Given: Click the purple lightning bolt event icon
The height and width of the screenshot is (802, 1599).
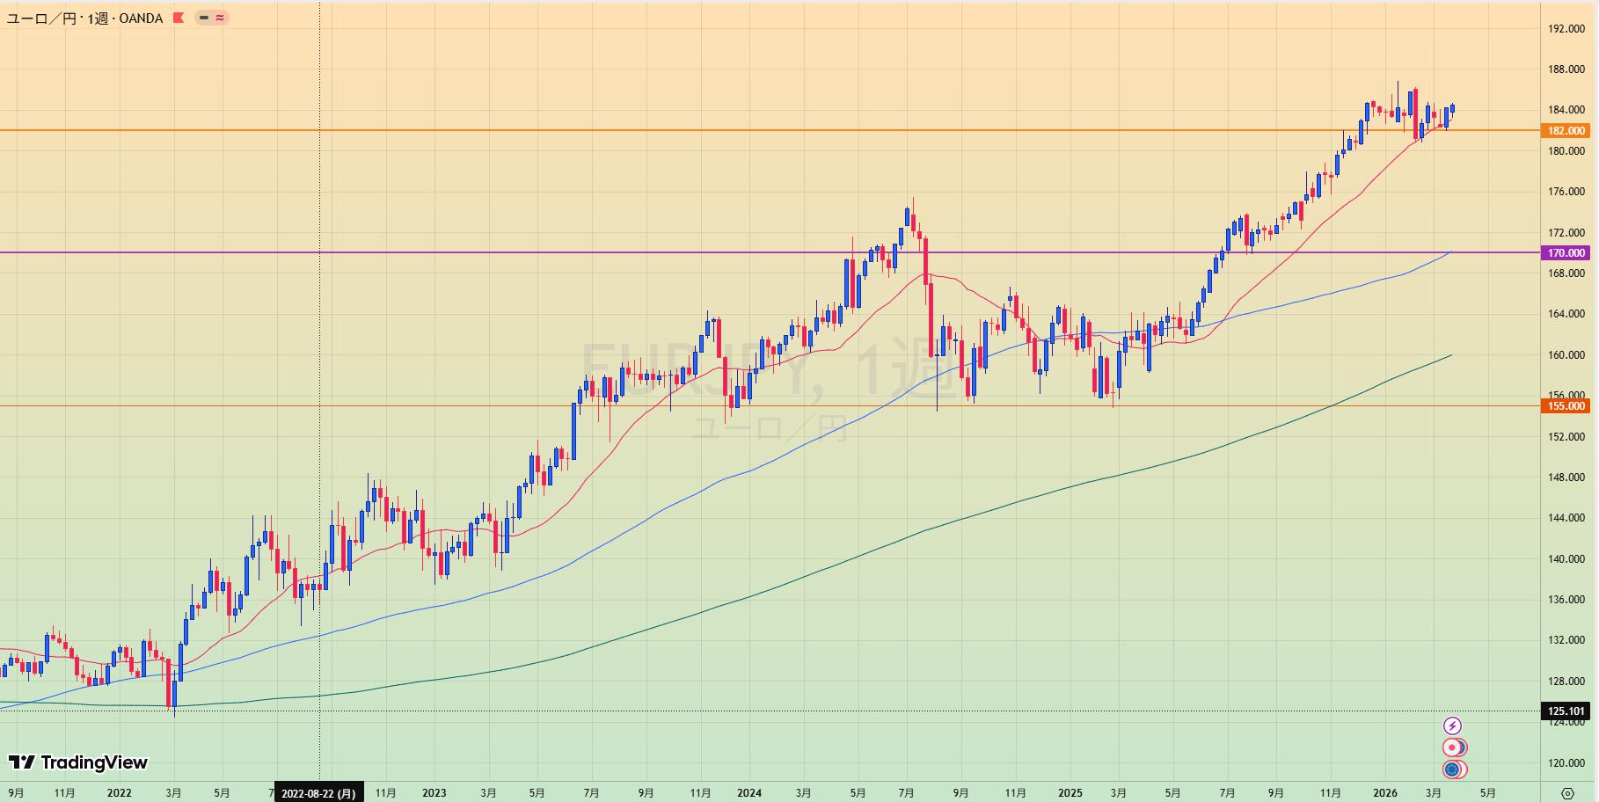Looking at the screenshot, I should pos(1452,726).
